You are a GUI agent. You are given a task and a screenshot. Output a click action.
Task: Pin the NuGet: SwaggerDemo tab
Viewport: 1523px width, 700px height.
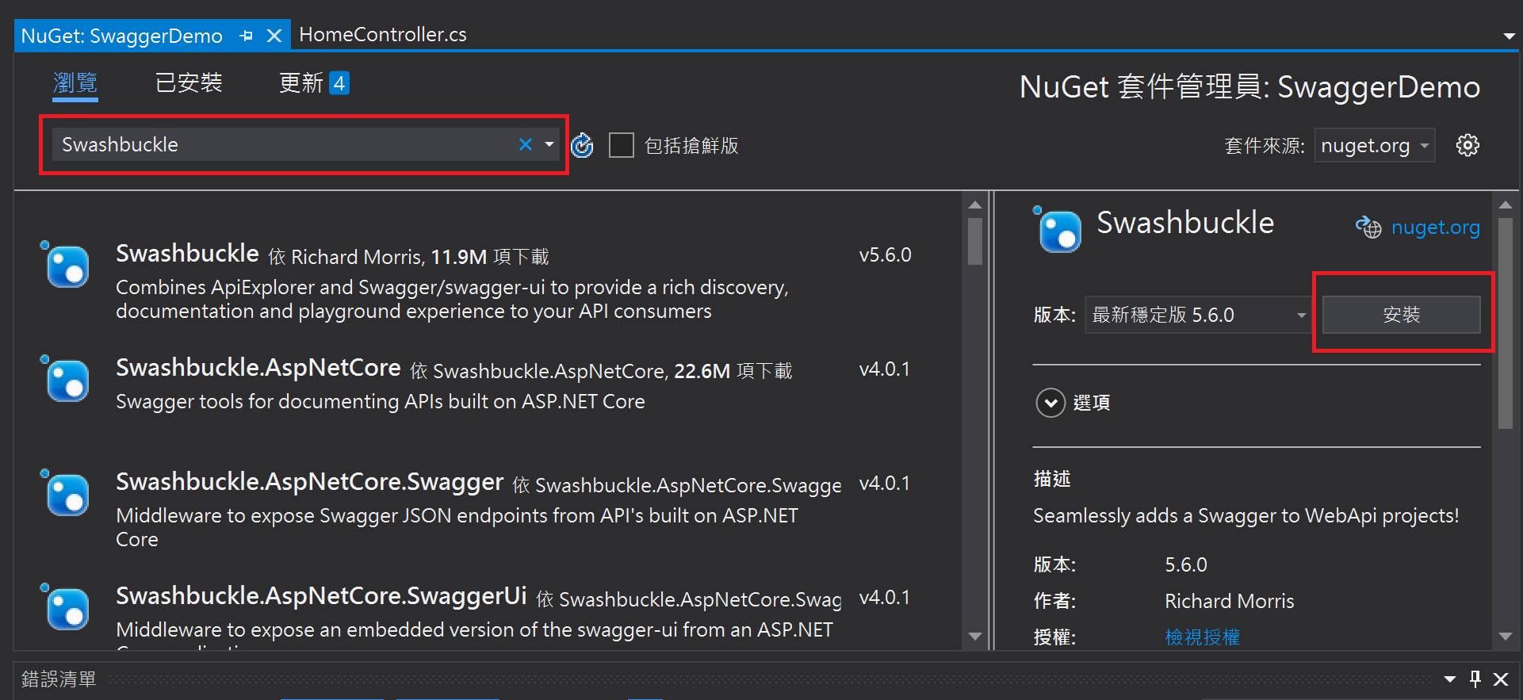tap(247, 36)
